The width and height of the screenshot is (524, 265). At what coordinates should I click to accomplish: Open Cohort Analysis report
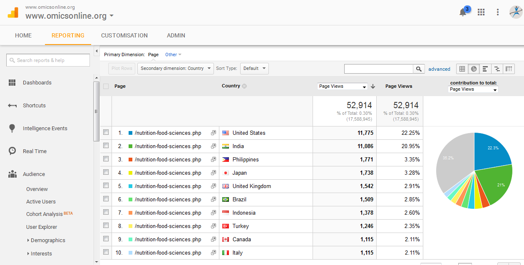coord(44,214)
